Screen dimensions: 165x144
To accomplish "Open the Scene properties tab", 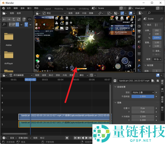I will click(139, 42).
